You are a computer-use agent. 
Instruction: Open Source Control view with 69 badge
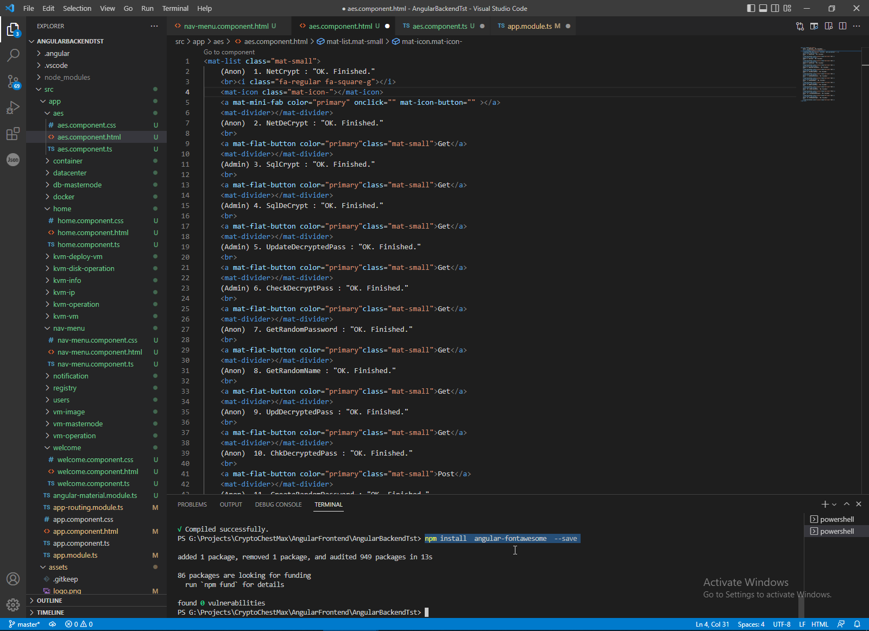pyautogui.click(x=13, y=81)
